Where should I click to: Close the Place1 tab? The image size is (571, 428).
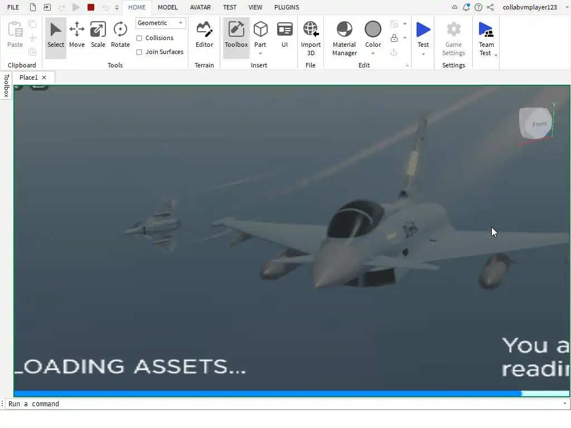tap(44, 77)
